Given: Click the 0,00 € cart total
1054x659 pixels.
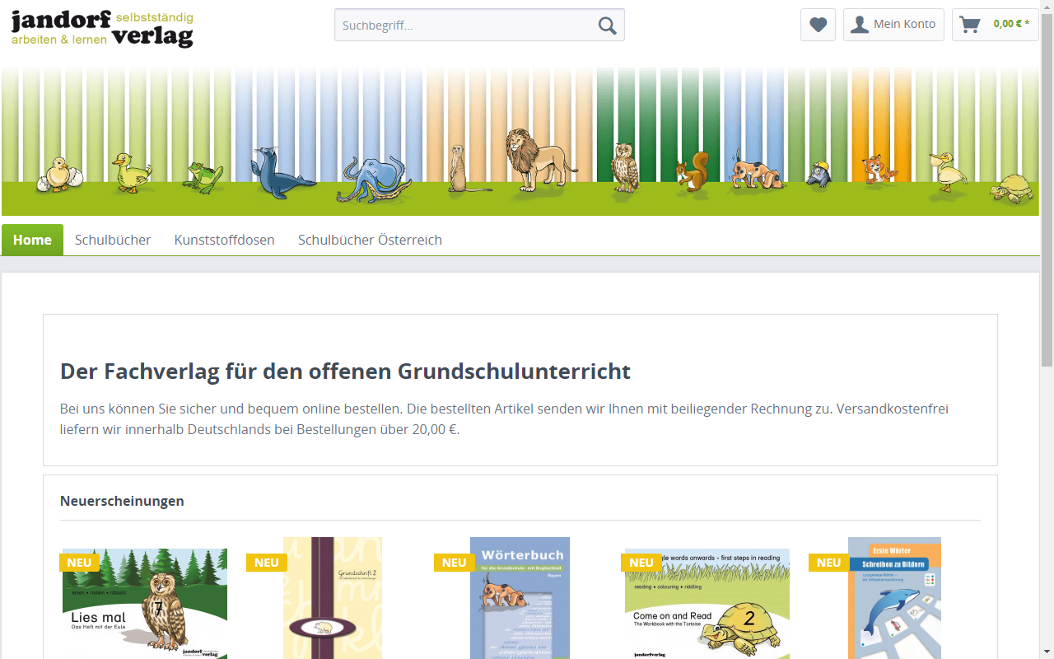Looking at the screenshot, I should pyautogui.click(x=1011, y=24).
